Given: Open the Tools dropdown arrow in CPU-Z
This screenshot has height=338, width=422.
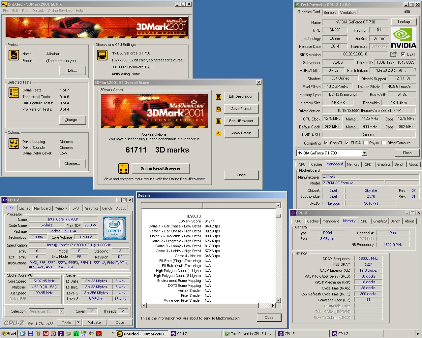Looking at the screenshot, I should [78, 322].
